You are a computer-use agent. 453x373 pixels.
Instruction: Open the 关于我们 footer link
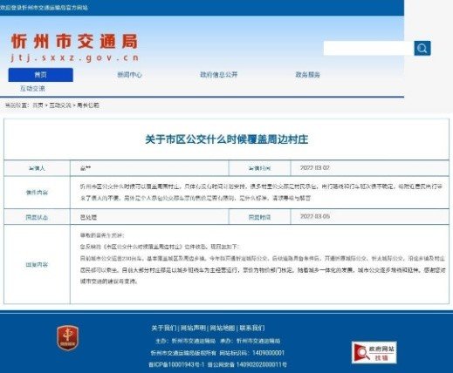(x=164, y=328)
